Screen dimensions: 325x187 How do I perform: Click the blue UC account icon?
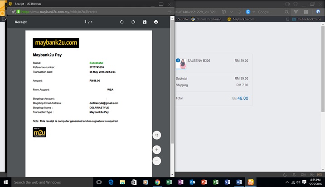(x=318, y=12)
